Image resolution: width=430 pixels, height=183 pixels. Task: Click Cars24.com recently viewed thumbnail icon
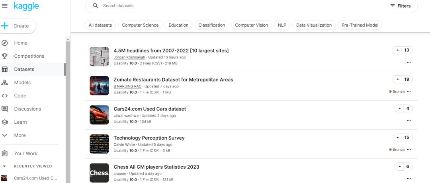pyautogui.click(x=4, y=178)
